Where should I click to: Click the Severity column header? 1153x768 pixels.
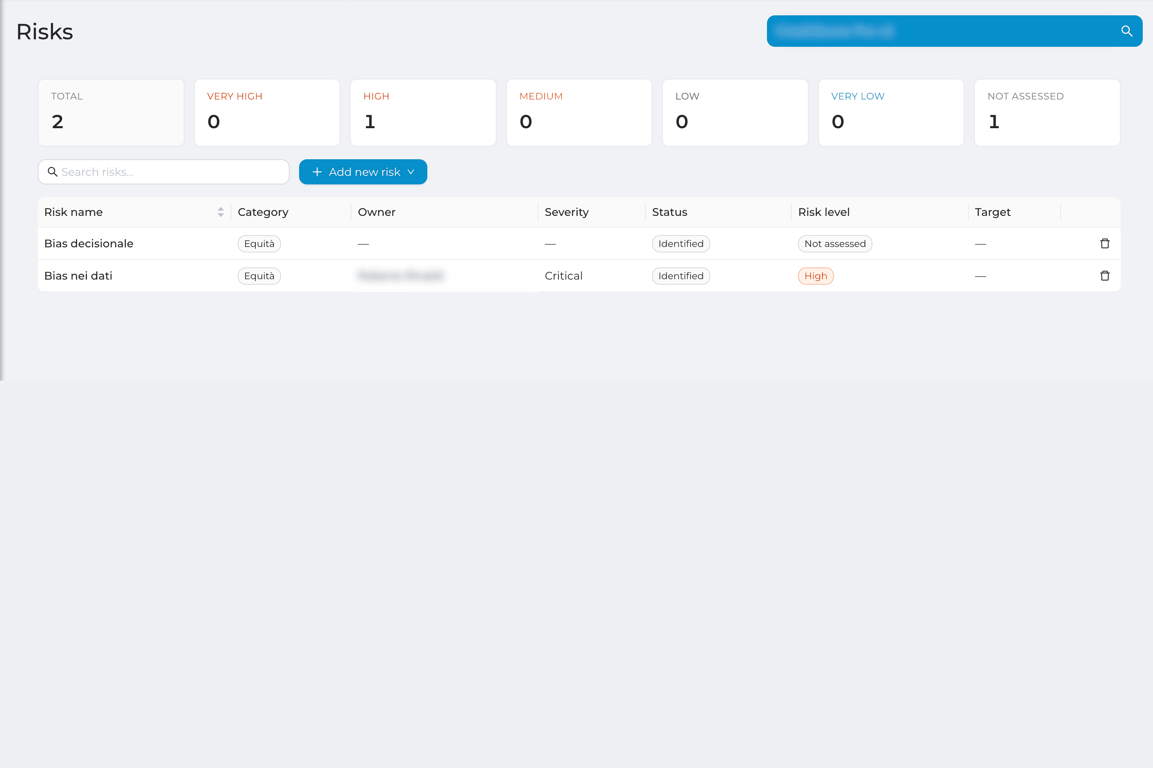pos(566,212)
